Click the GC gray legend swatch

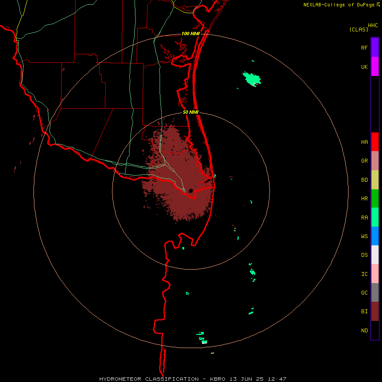click(x=375, y=292)
